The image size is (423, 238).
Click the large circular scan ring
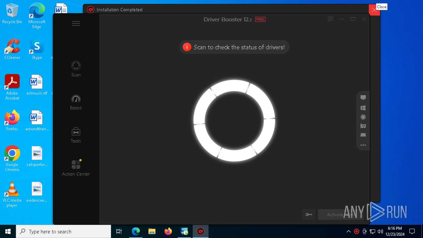(x=234, y=121)
